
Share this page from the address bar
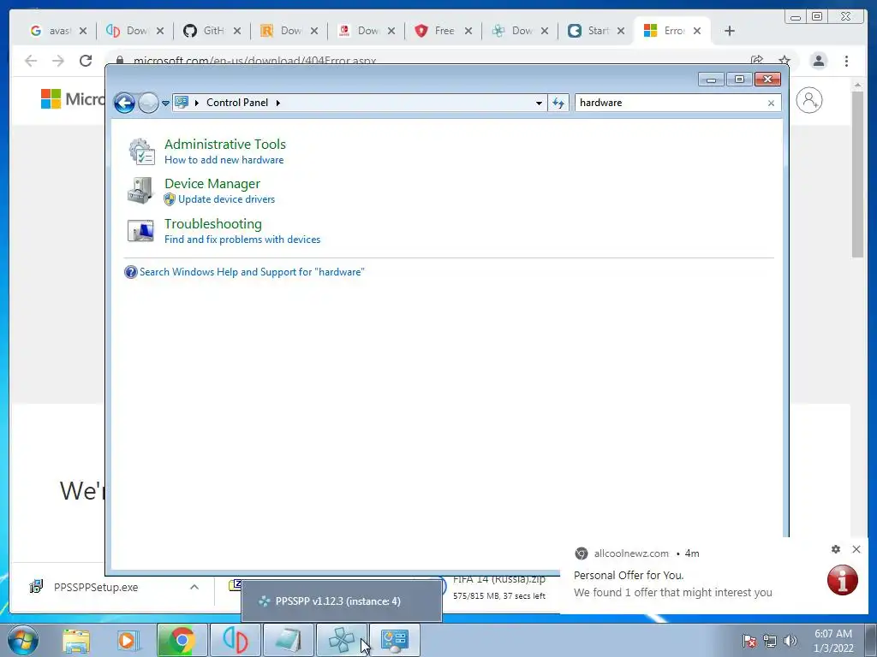[x=757, y=61]
